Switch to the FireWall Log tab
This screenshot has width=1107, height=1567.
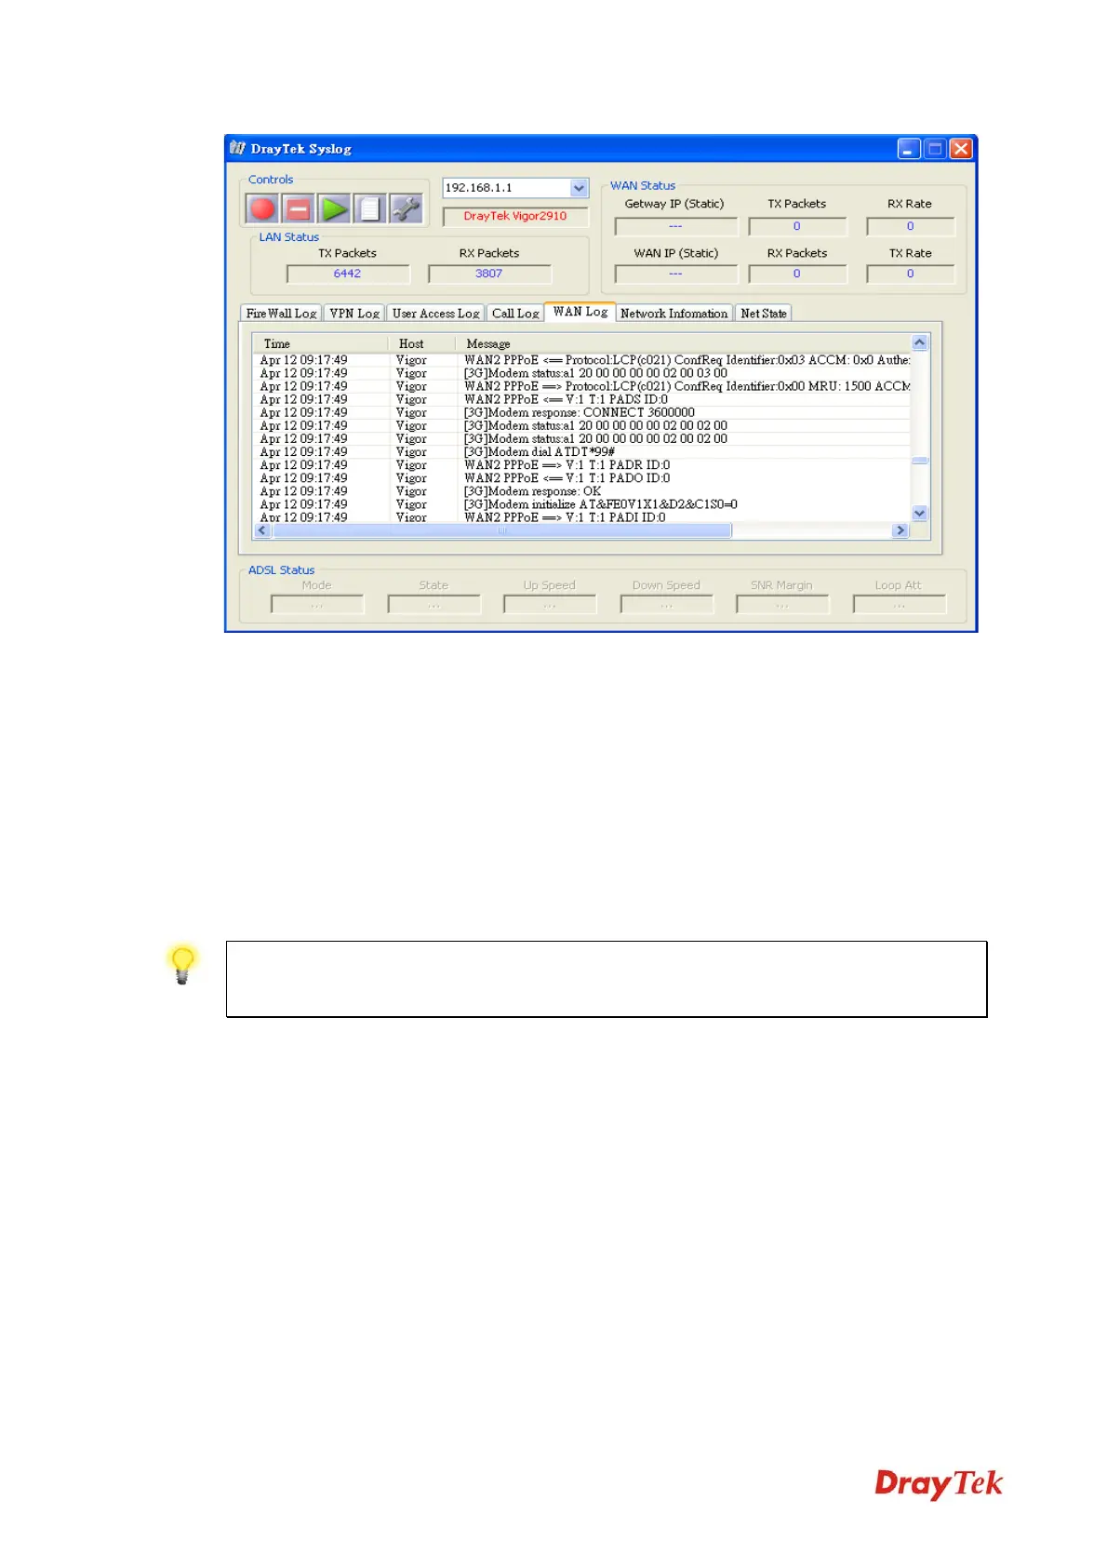281,314
